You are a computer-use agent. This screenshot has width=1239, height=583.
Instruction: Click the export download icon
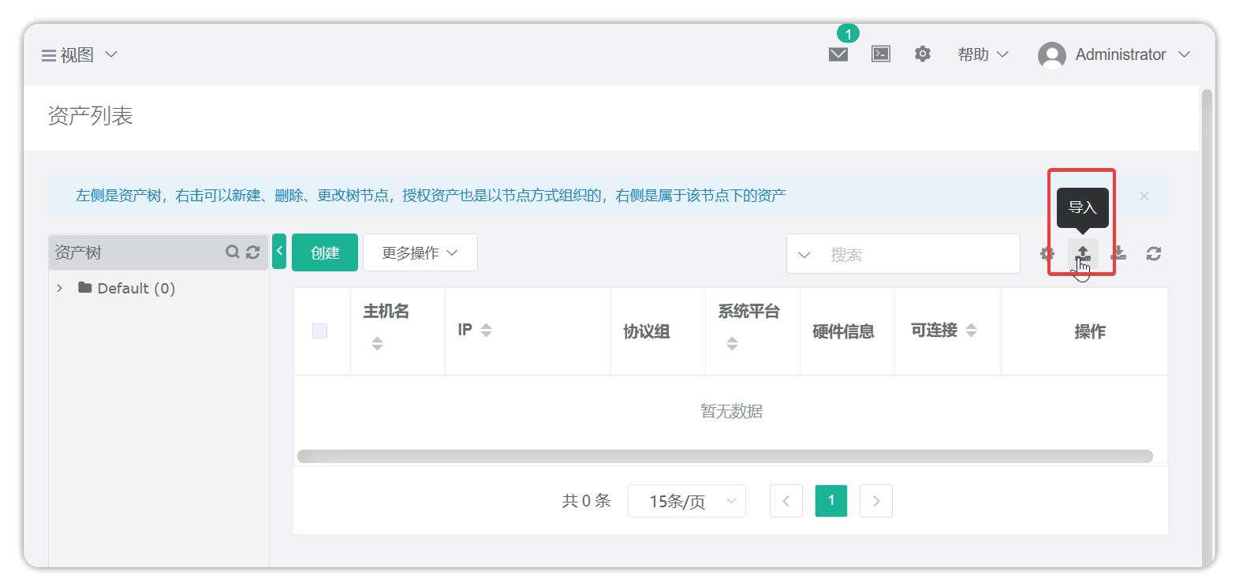pyautogui.click(x=1118, y=254)
